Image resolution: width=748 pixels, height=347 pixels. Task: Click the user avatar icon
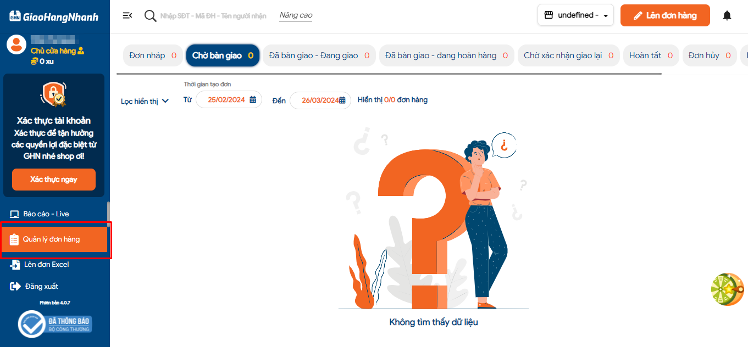coord(16,44)
